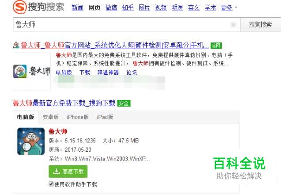Click the green 高速下载 button
This screenshot has height=195, width=287.
68,172
